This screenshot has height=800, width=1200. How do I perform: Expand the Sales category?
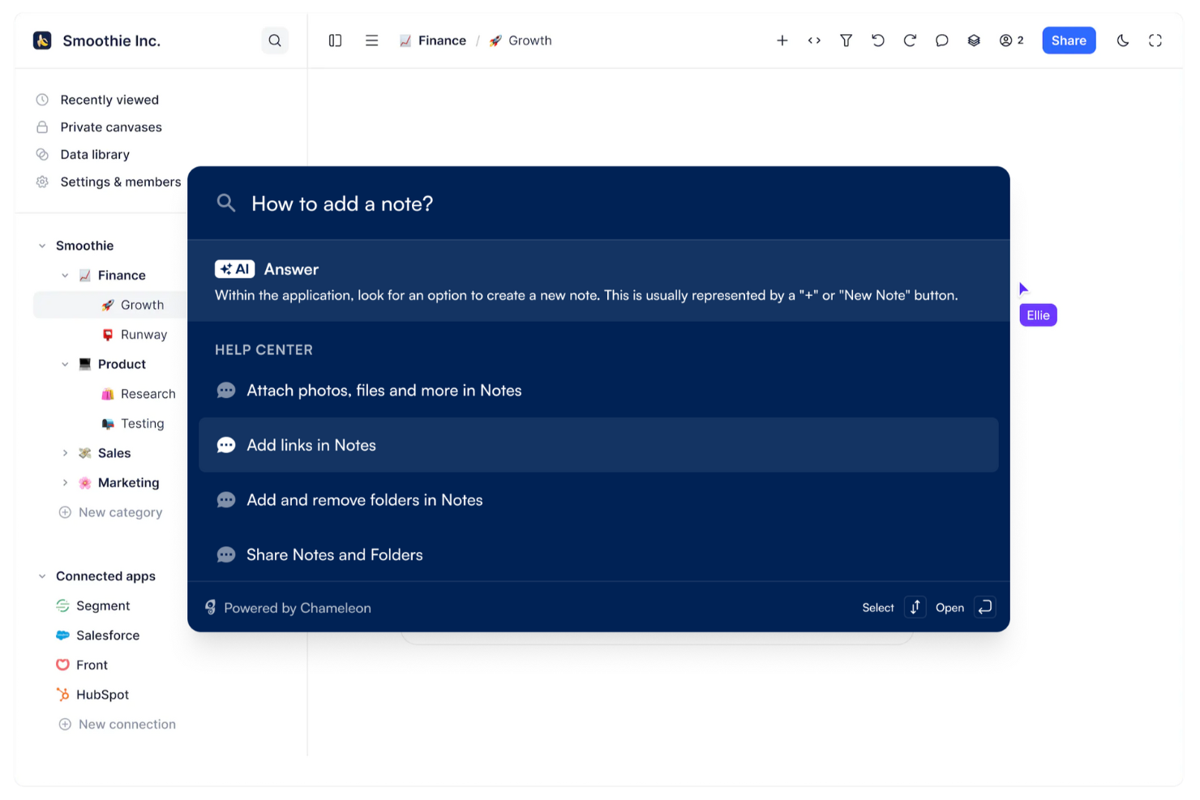click(66, 453)
